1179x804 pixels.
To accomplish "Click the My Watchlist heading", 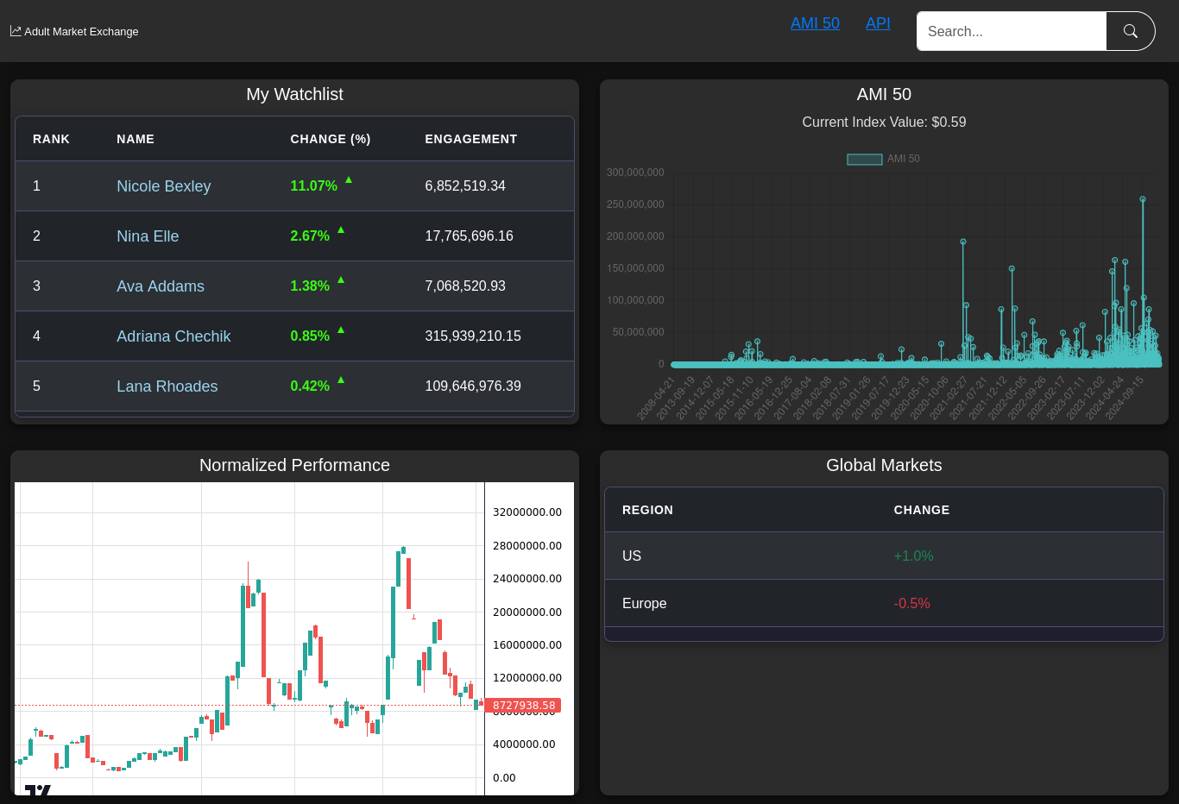I will pyautogui.click(x=294, y=94).
